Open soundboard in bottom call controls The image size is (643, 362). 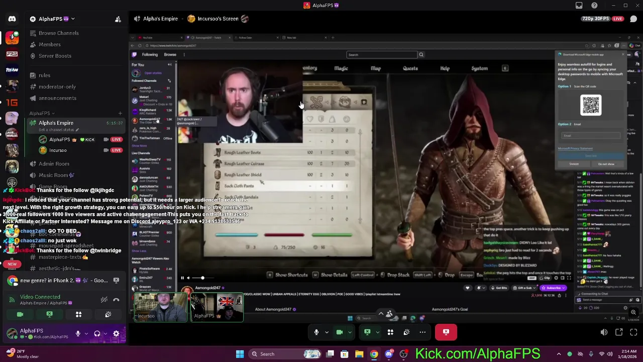click(406, 332)
